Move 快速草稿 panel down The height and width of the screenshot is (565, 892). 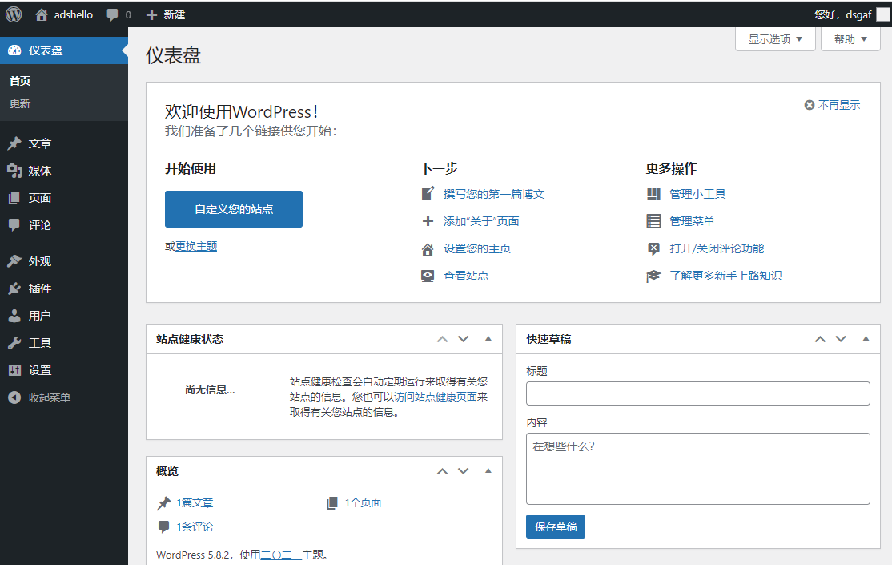841,340
